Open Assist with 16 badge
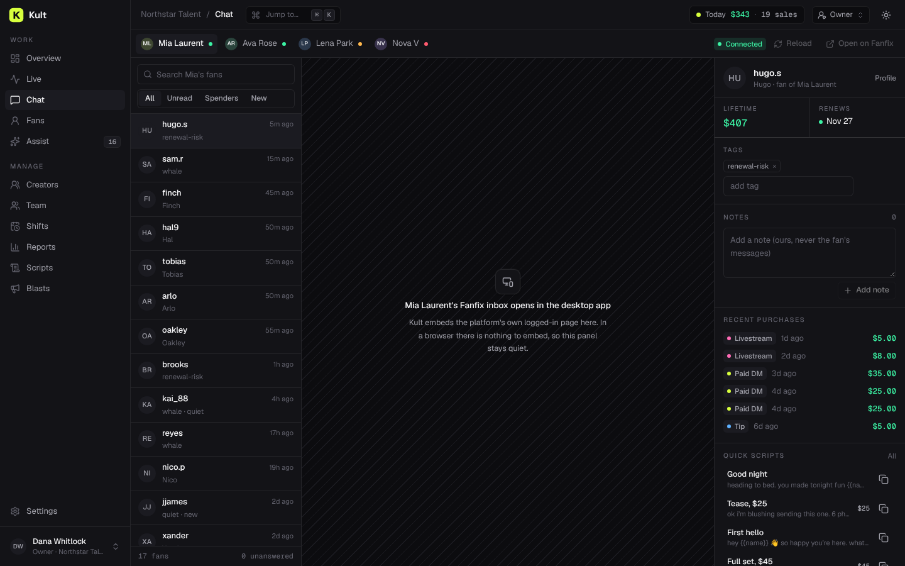This screenshot has width=905, height=566. [65, 141]
